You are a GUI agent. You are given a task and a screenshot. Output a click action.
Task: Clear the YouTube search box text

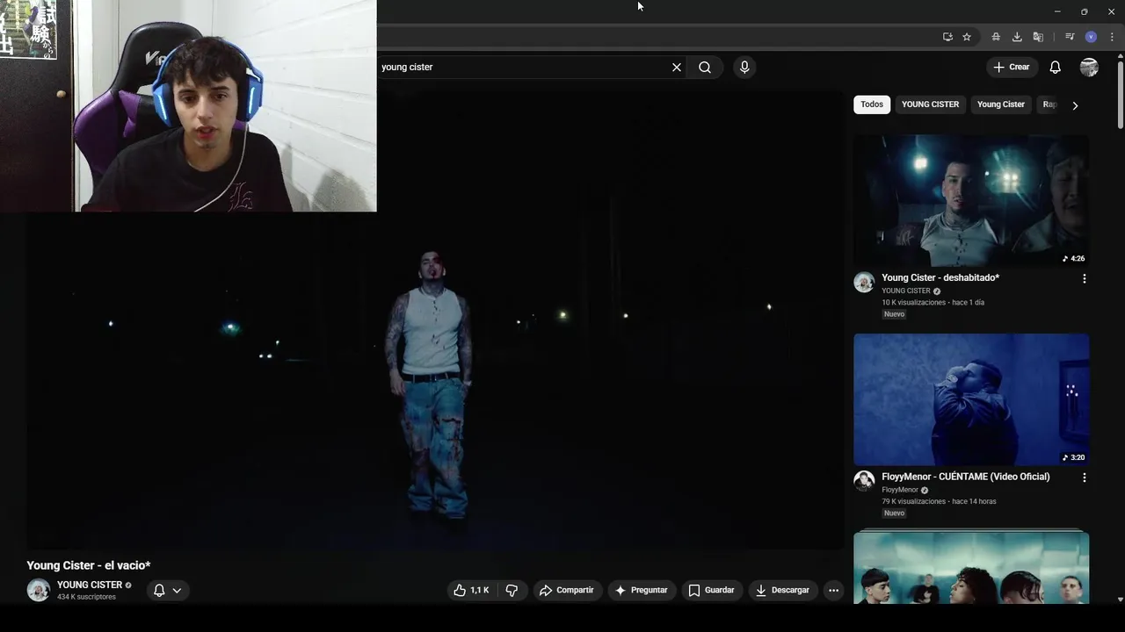click(x=677, y=67)
